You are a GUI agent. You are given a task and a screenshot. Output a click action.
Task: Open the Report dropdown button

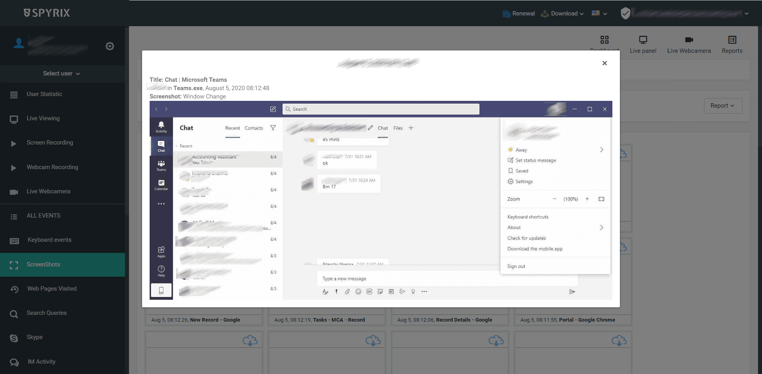(722, 106)
